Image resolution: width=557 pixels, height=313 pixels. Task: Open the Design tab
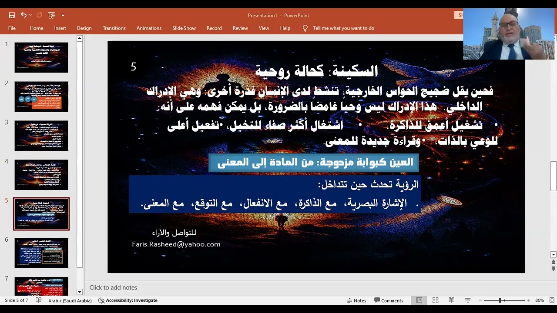pos(84,28)
